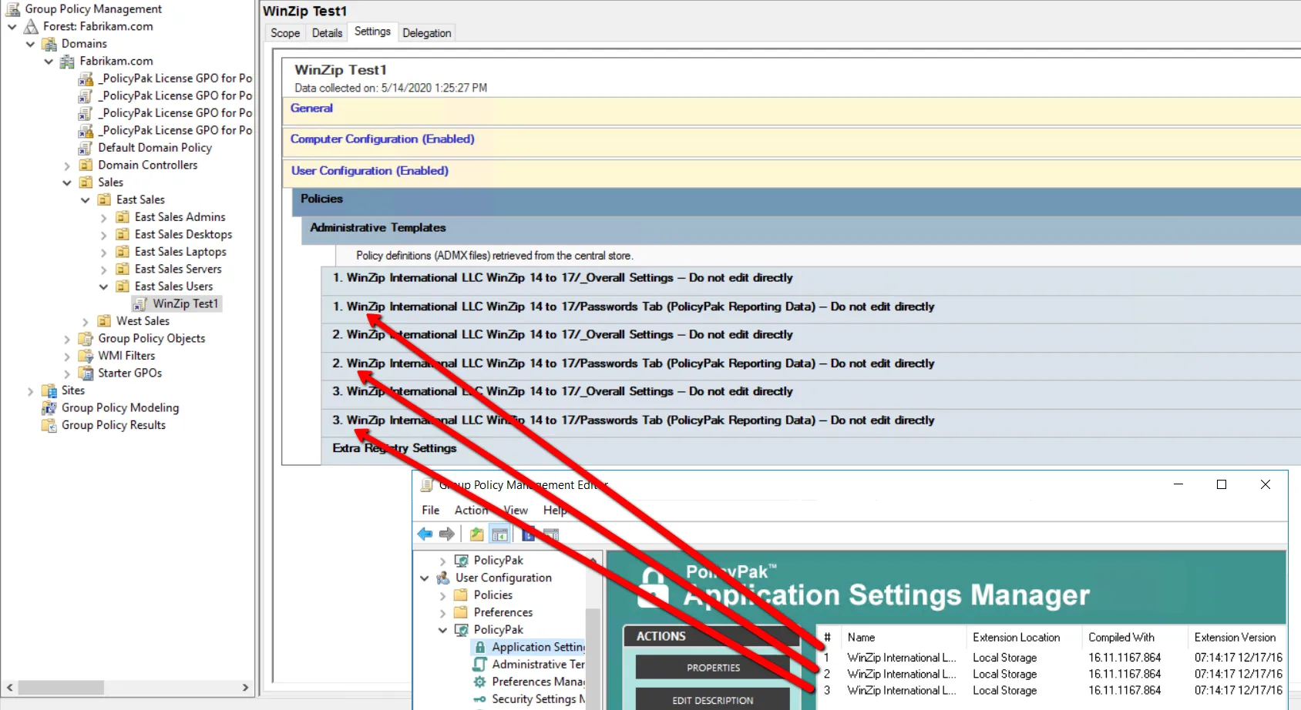Click policy heading 1. WinZip 14 to 17/_Overall Settings
The height and width of the screenshot is (710, 1301).
(563, 278)
